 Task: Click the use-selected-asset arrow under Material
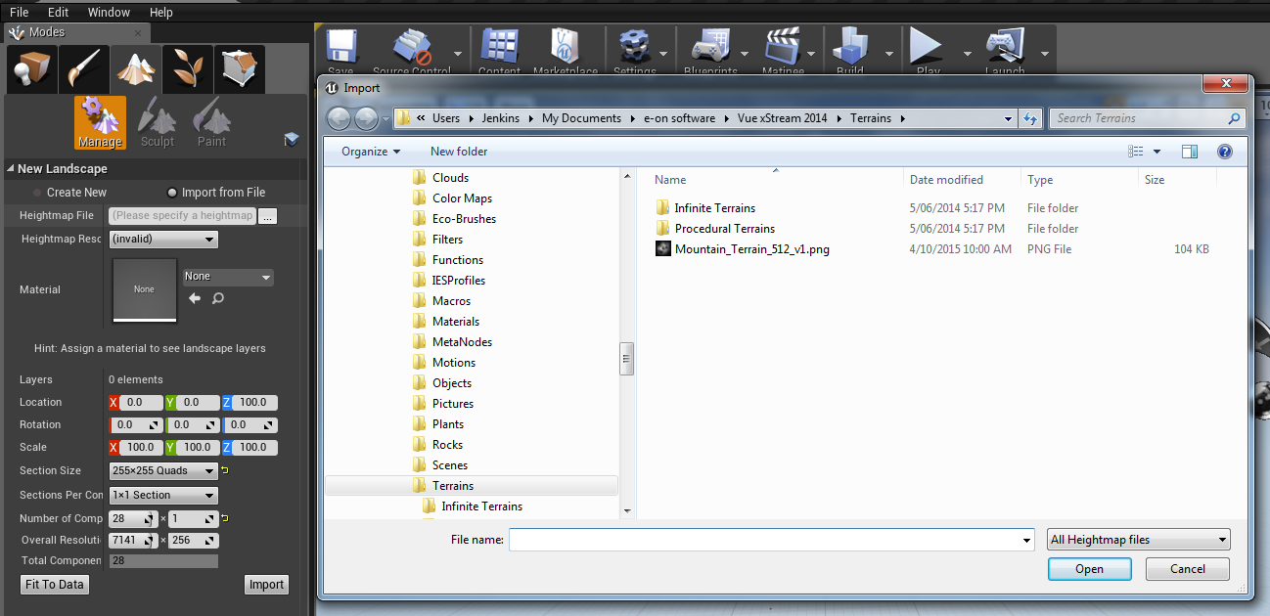[194, 298]
